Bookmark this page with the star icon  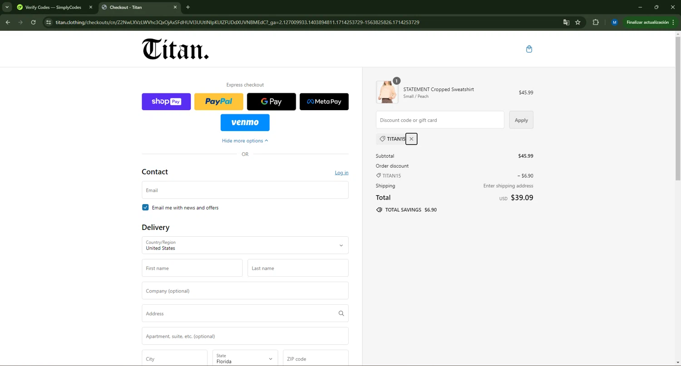(578, 22)
